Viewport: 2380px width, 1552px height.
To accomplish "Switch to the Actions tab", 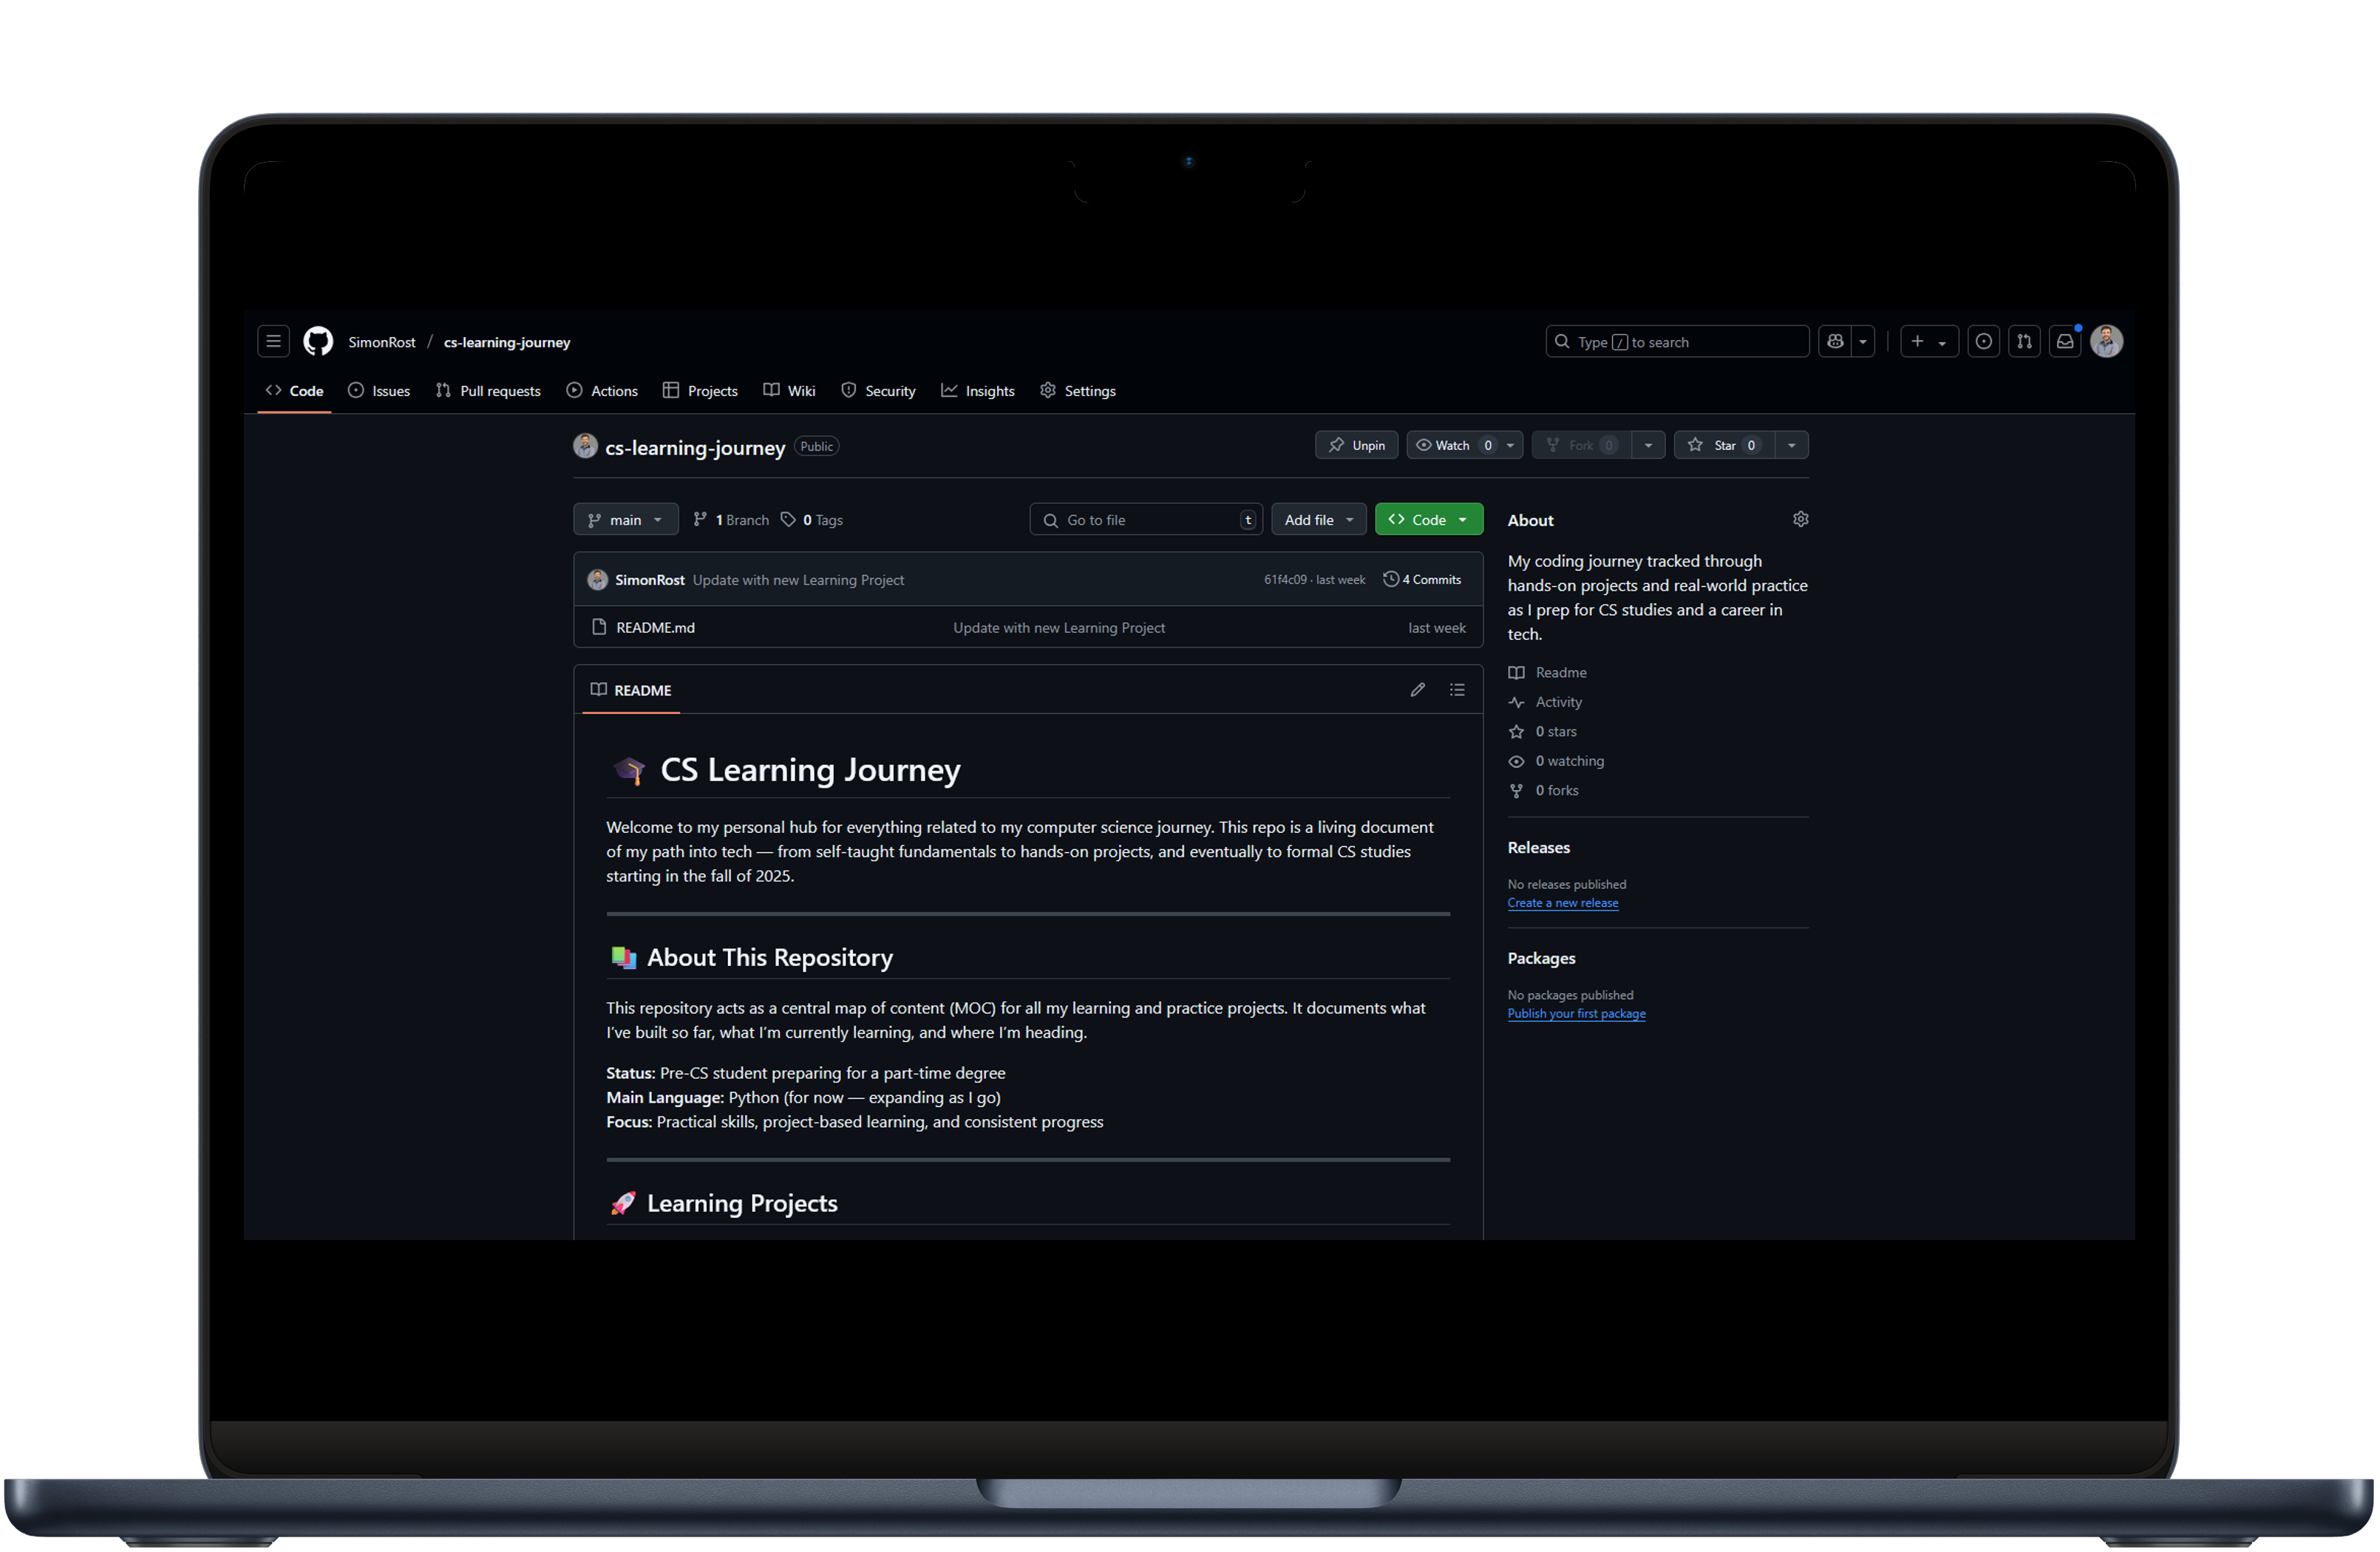I will 602,391.
